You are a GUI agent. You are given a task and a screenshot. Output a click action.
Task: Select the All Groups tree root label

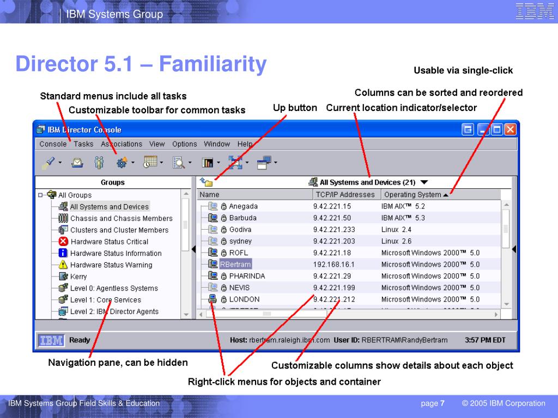pos(75,195)
